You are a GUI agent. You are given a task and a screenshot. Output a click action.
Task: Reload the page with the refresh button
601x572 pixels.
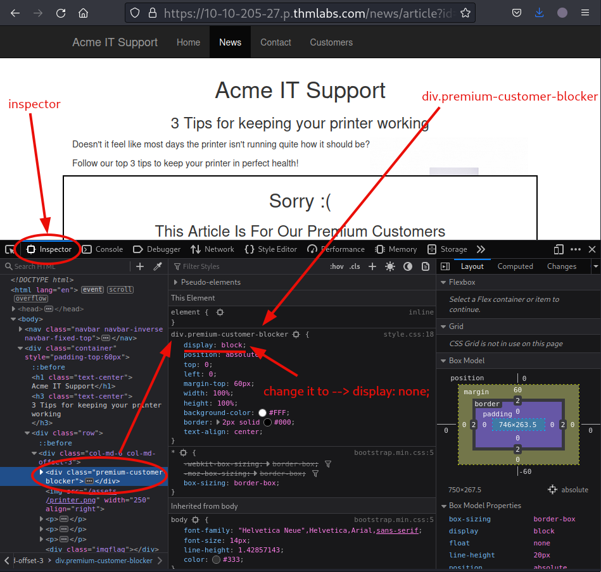pos(61,13)
